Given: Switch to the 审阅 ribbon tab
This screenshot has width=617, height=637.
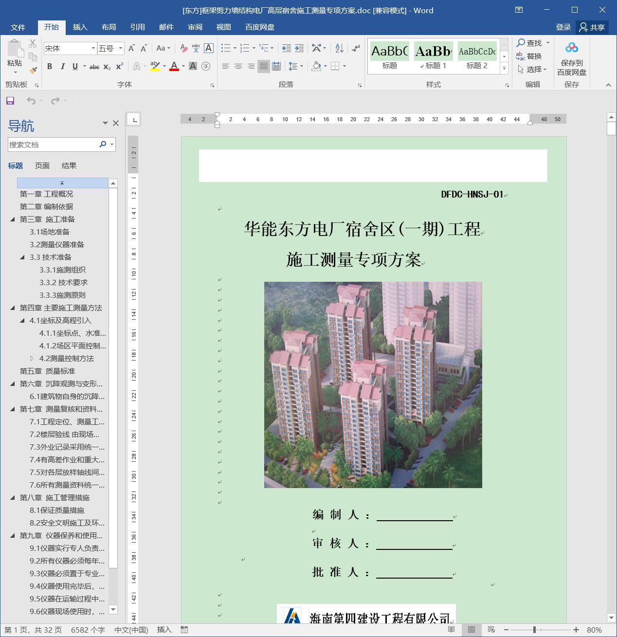Looking at the screenshot, I should (x=195, y=27).
